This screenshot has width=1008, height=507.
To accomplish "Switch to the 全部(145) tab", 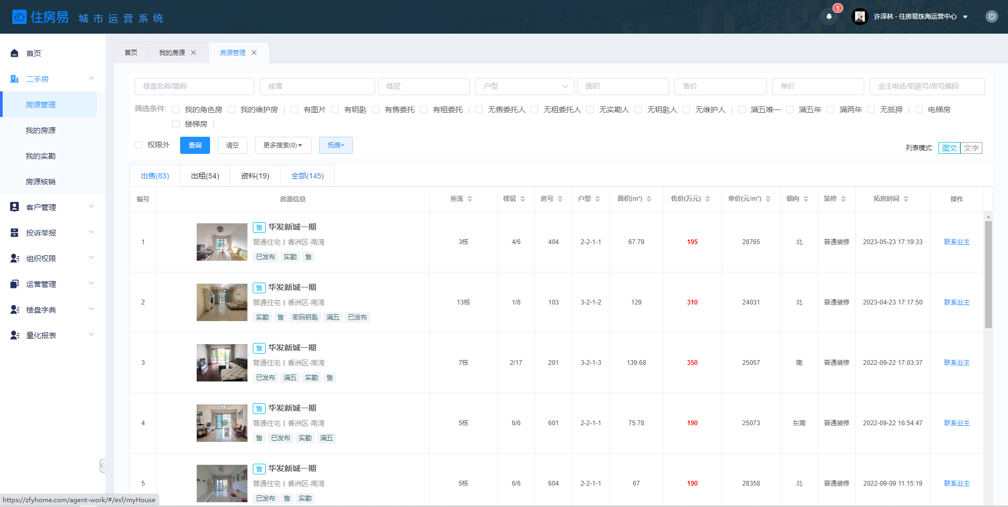I will (307, 176).
